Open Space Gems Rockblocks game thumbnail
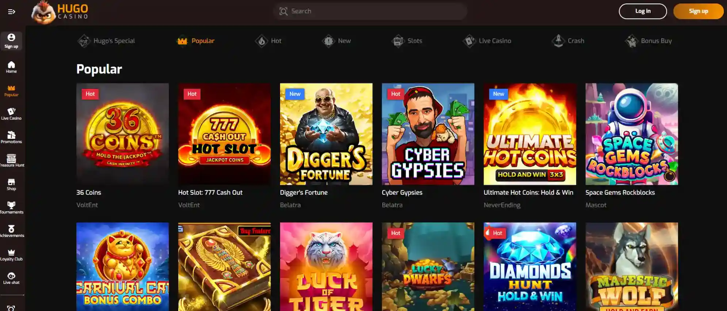 pos(632,134)
